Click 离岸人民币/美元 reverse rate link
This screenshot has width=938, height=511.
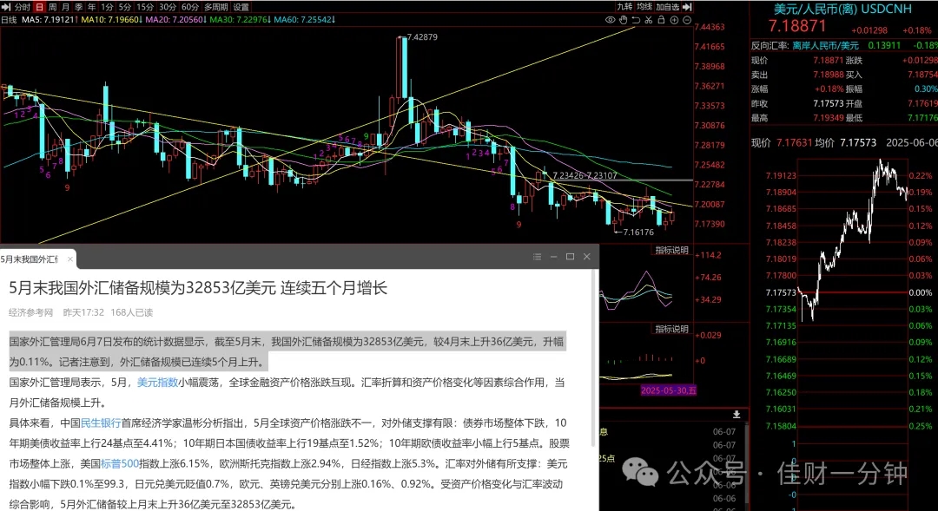tap(826, 45)
